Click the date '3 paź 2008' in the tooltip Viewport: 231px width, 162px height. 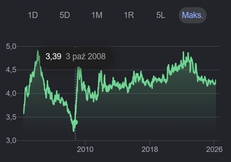[x=86, y=56]
